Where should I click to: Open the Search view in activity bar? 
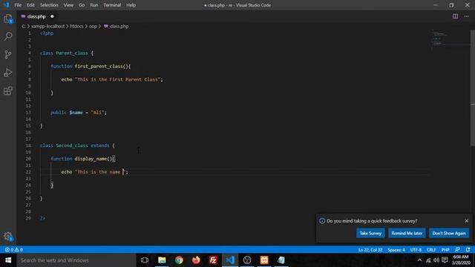coord(8,36)
